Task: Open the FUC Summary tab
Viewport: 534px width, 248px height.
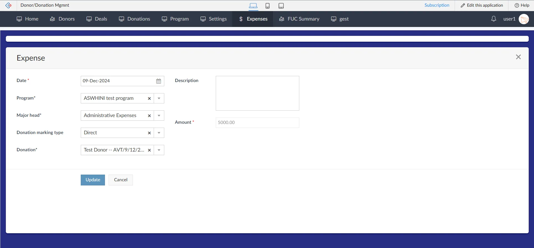Action: point(299,19)
